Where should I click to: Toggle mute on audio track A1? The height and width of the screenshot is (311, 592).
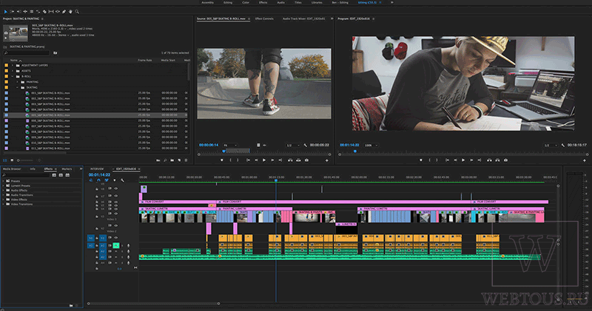click(116, 245)
